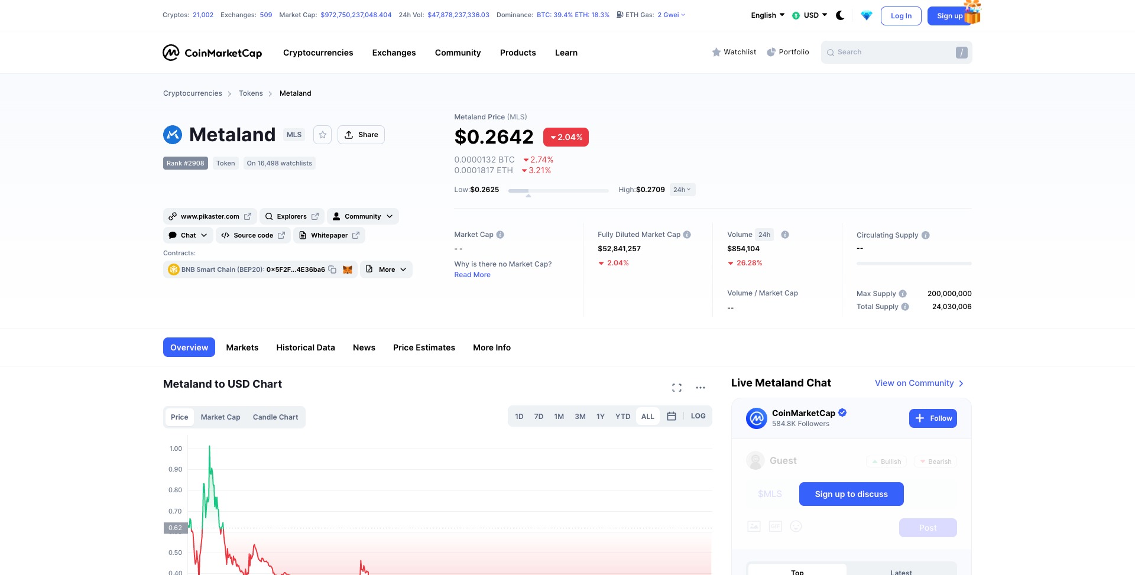Open the CoinMarketCap logo home link
Screen dimensions: 1135x575
tap(212, 53)
